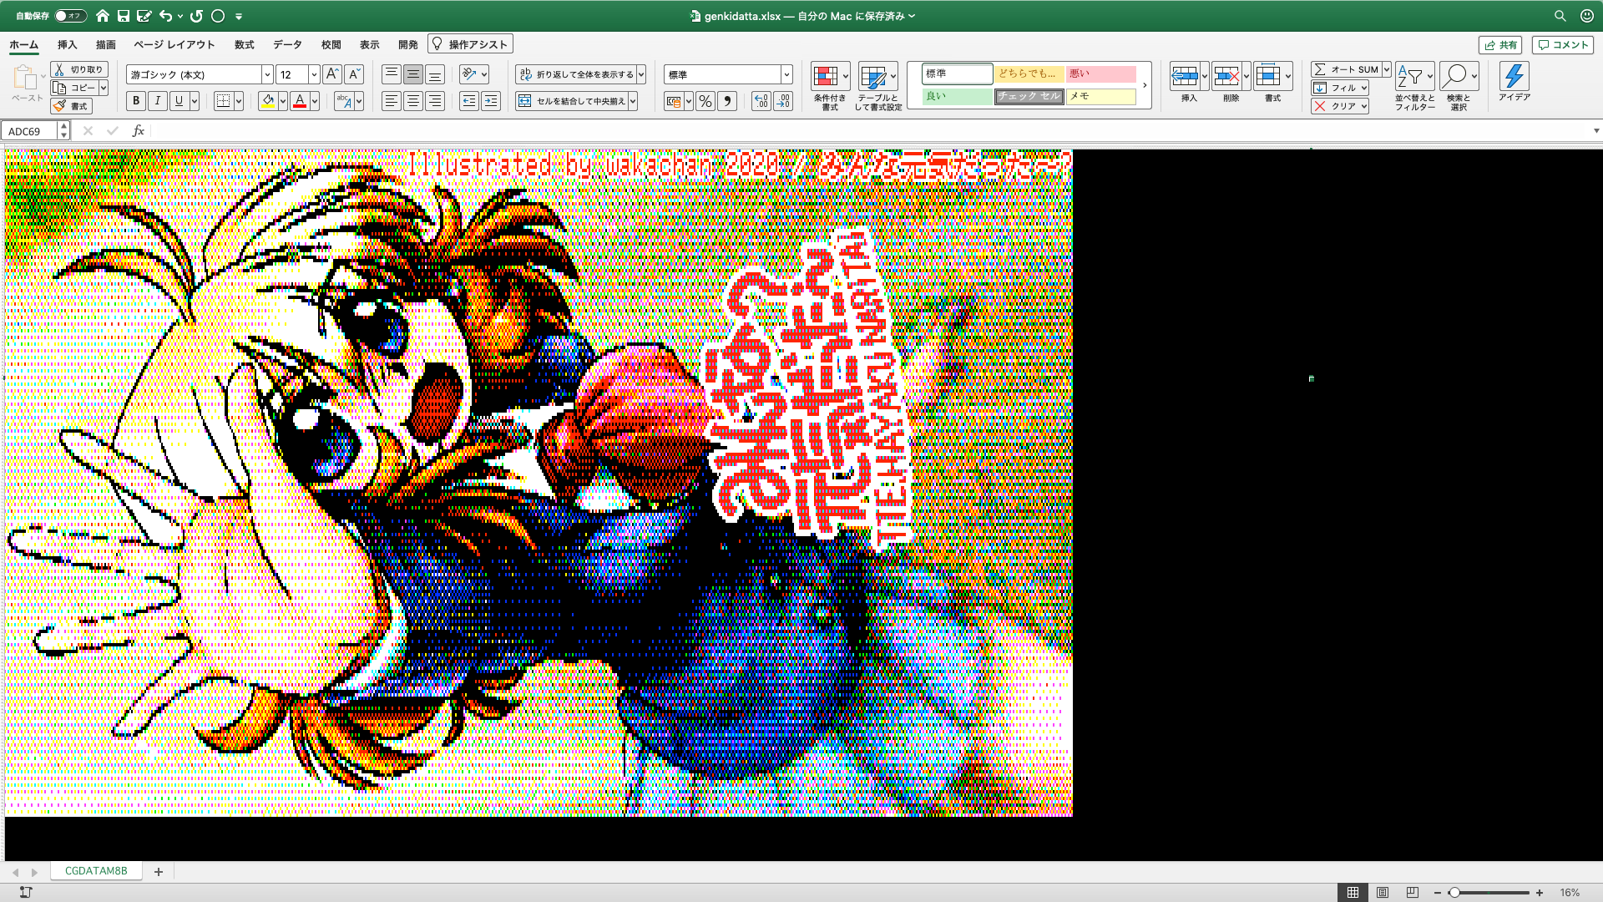Click the Clear (クリア) button

(1336, 106)
